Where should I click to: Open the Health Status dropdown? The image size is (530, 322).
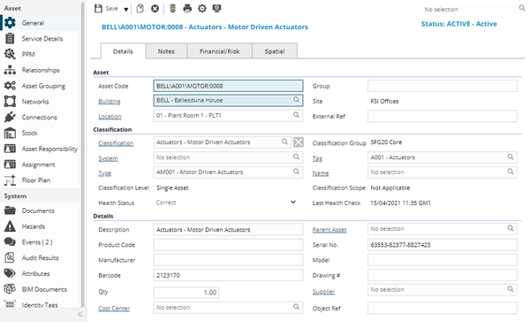293,203
